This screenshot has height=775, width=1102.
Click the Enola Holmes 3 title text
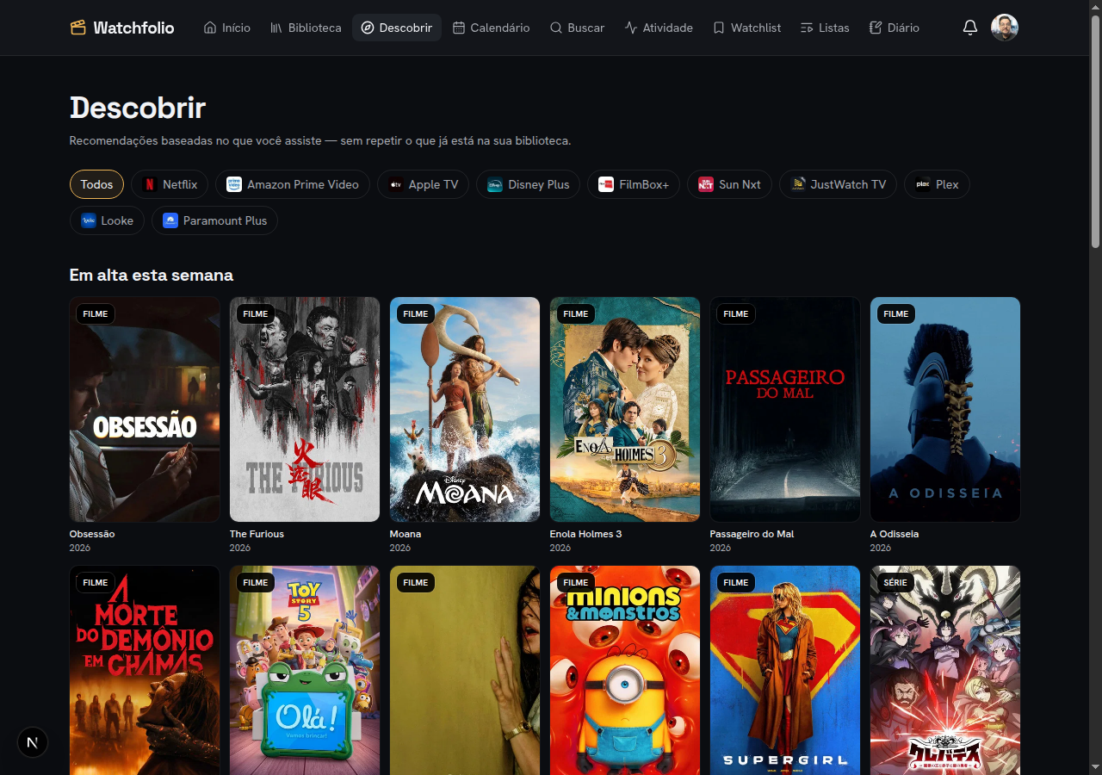tap(585, 534)
